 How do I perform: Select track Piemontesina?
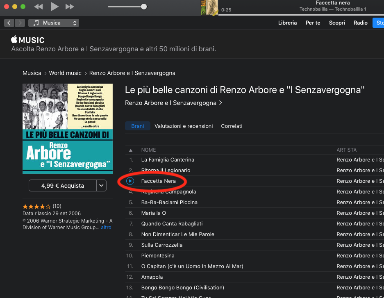click(158, 256)
